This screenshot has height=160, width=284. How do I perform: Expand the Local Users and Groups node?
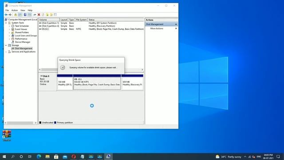pyautogui.click(x=9, y=36)
